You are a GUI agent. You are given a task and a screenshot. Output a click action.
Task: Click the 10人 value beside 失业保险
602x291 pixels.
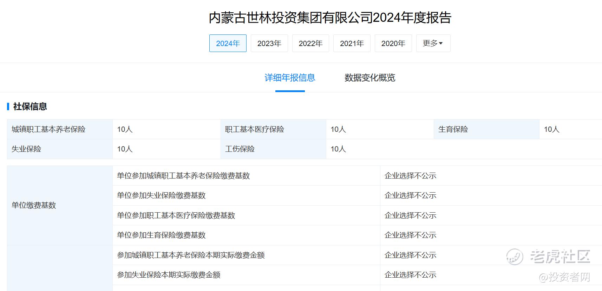tap(125, 149)
